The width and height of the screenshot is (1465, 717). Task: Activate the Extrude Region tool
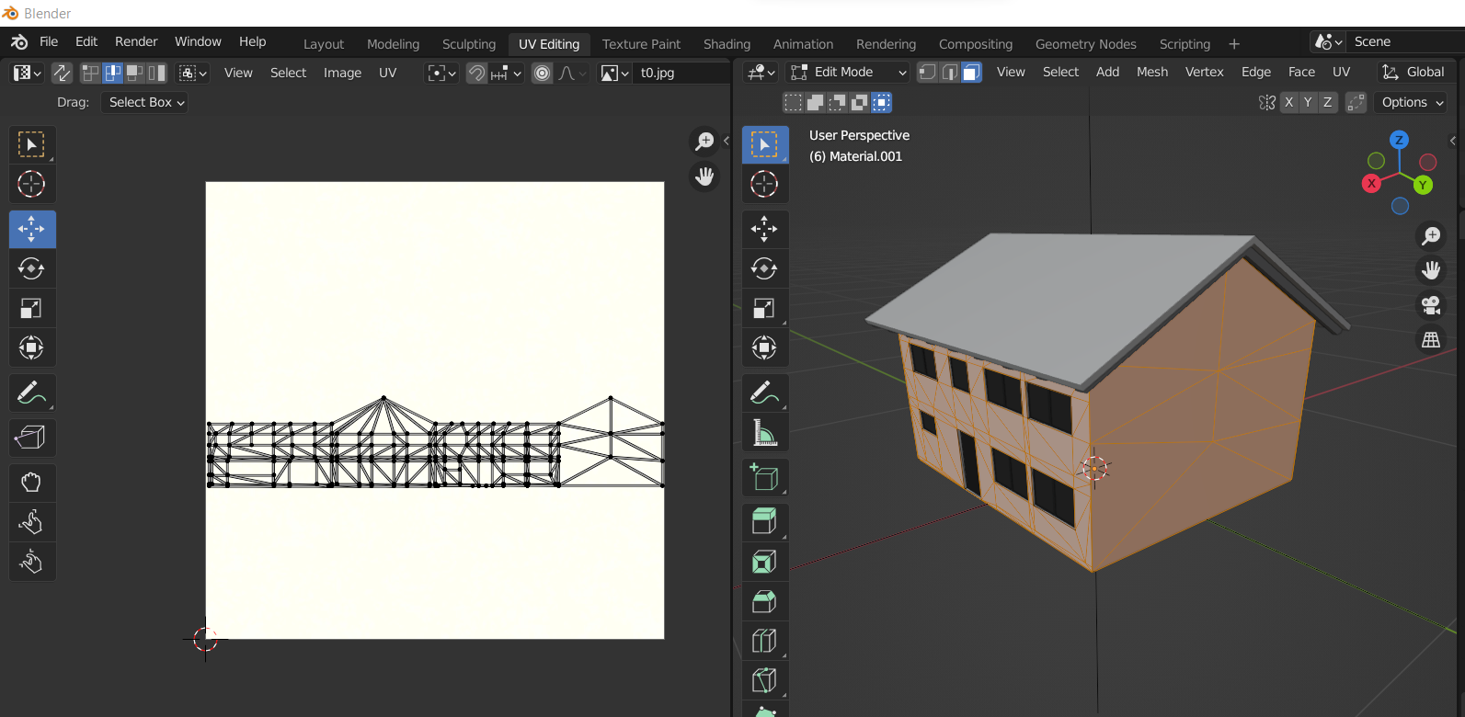point(764,521)
